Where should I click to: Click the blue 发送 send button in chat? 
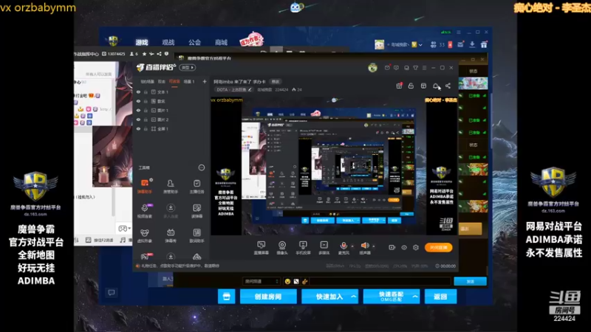click(x=470, y=281)
